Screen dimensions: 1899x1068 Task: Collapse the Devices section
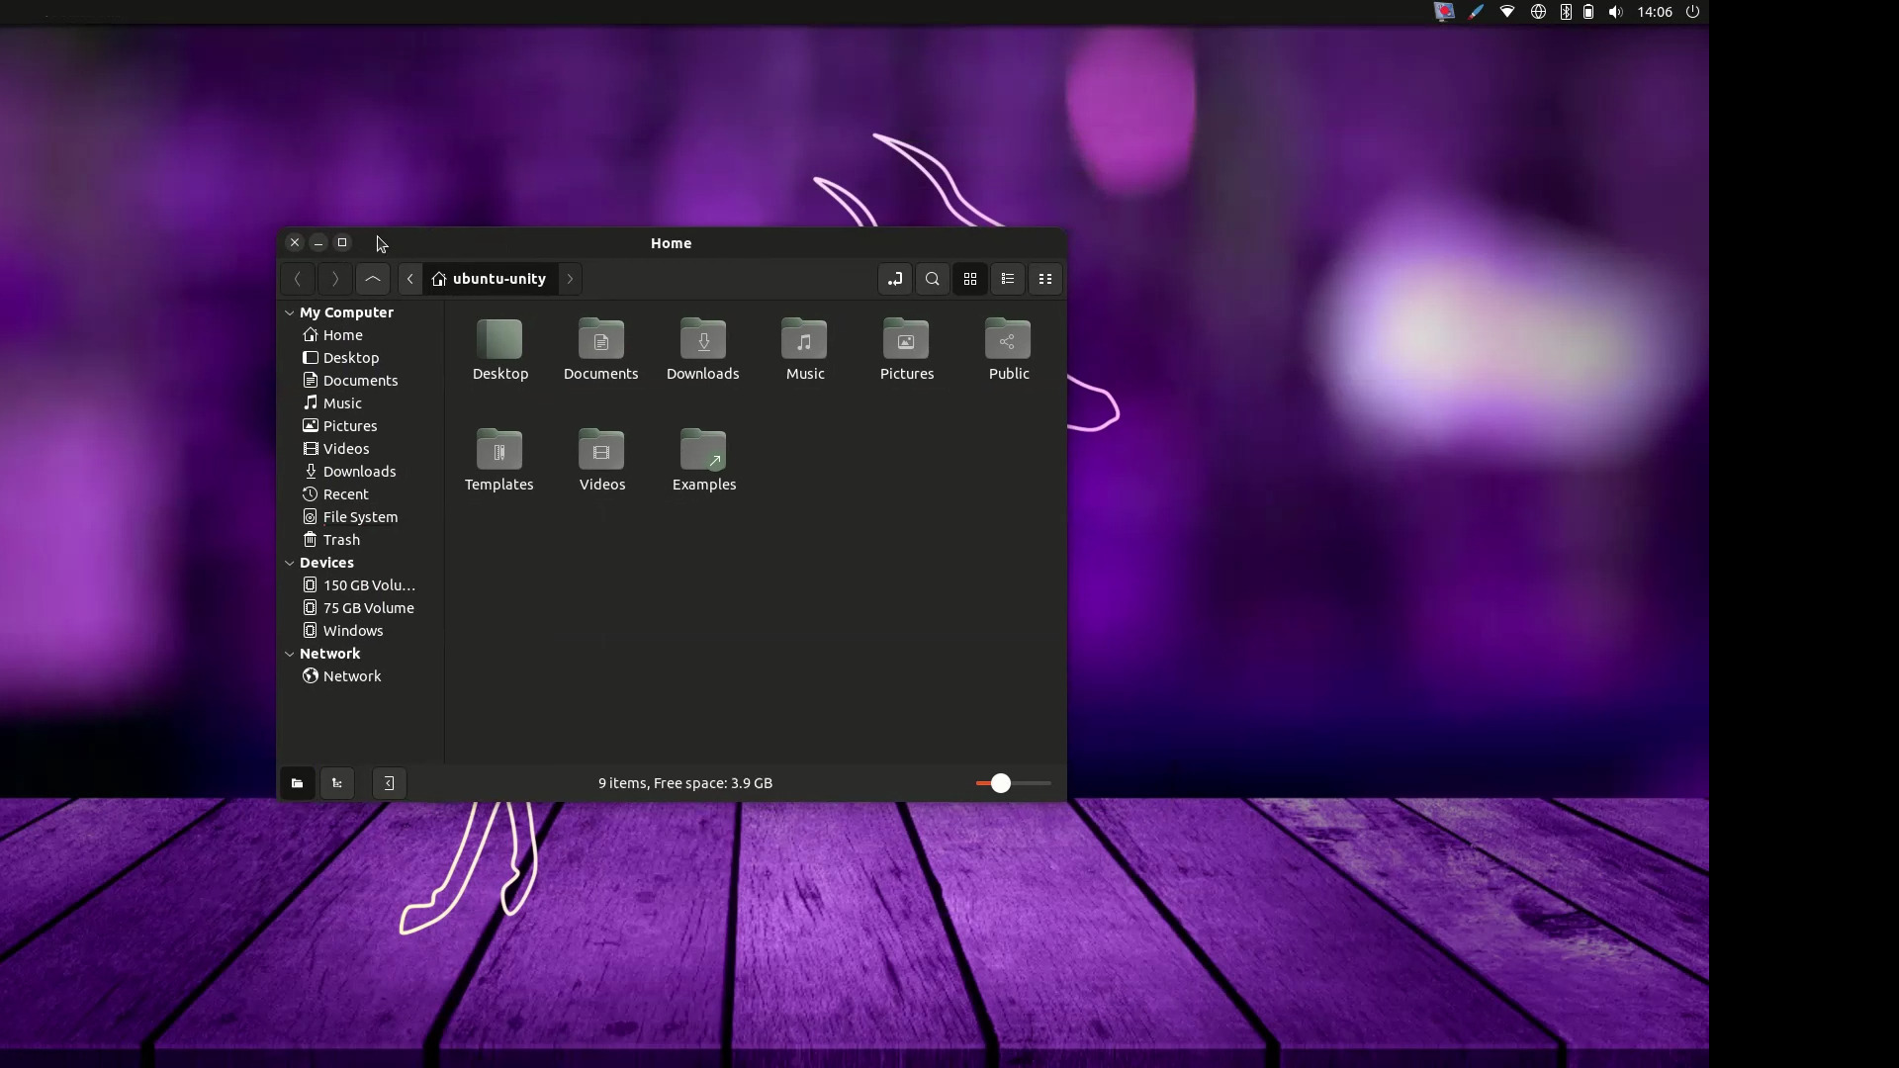point(290,563)
